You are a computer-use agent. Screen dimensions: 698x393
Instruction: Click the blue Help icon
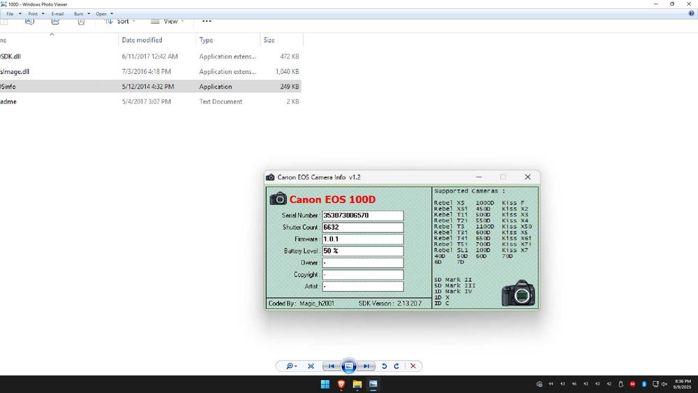(691, 14)
